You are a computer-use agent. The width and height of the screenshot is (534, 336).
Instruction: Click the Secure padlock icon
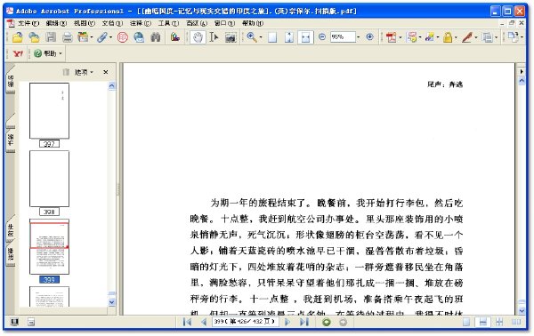[448, 37]
